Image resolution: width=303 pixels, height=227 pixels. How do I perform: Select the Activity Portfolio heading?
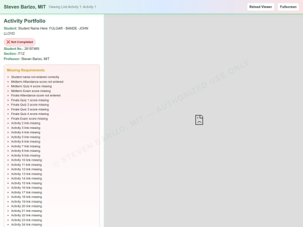pos(25,21)
